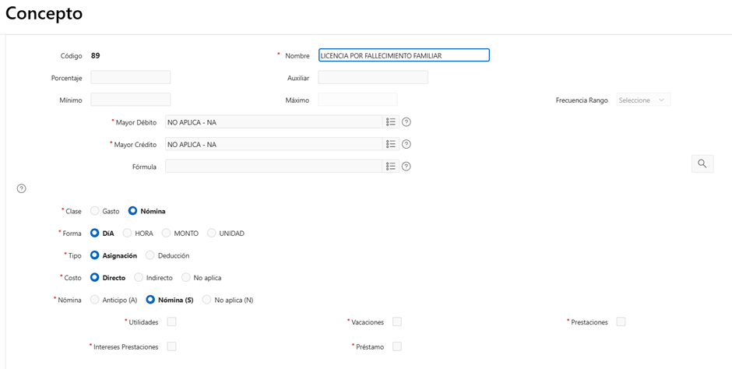Viewport: 732px width, 369px height.
Task: Click the Nombre text field
Action: tap(403, 55)
